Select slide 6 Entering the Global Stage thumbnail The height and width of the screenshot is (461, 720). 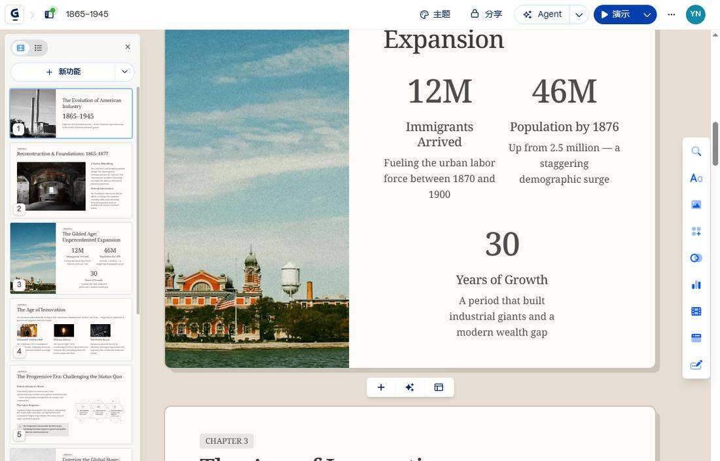pos(71,454)
